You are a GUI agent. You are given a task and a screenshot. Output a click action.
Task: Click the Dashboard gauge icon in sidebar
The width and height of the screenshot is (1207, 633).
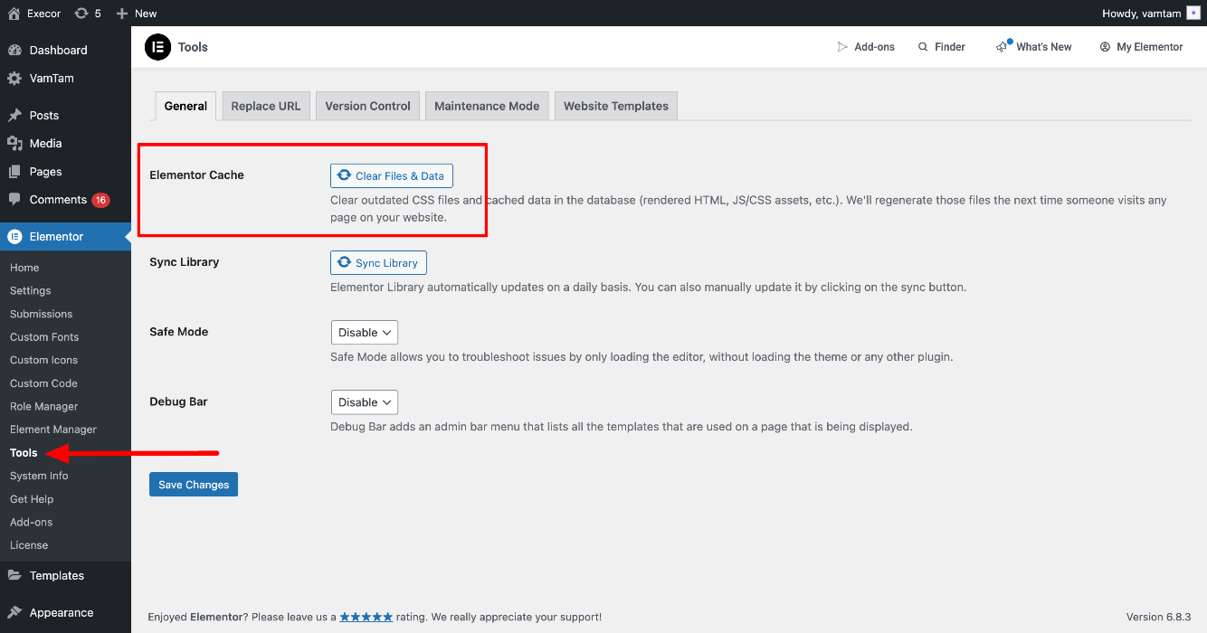(x=14, y=50)
